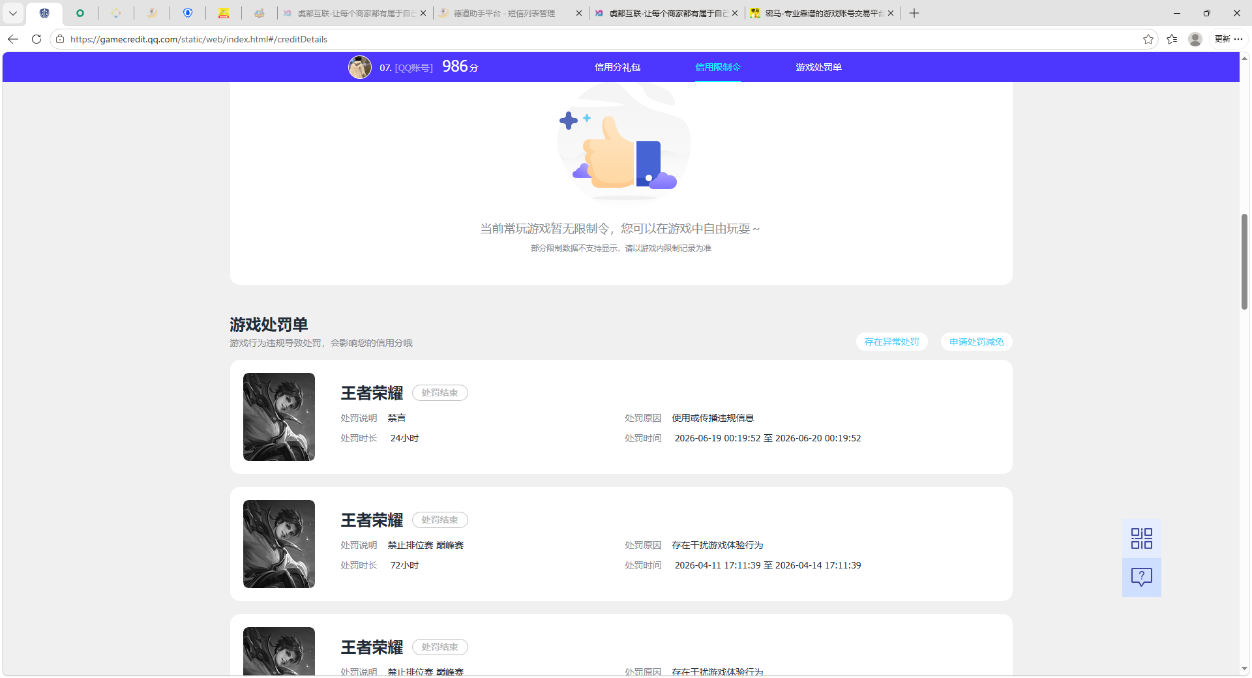This screenshot has width=1252, height=678.
Task: Select the active shield-icon pinned tab
Action: coord(44,13)
